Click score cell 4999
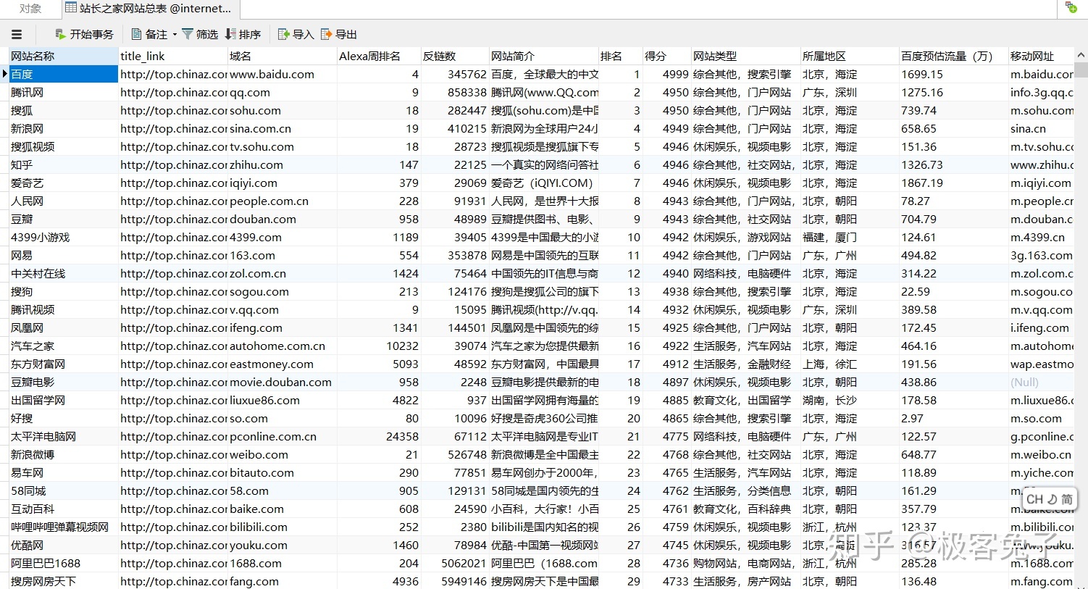 667,74
